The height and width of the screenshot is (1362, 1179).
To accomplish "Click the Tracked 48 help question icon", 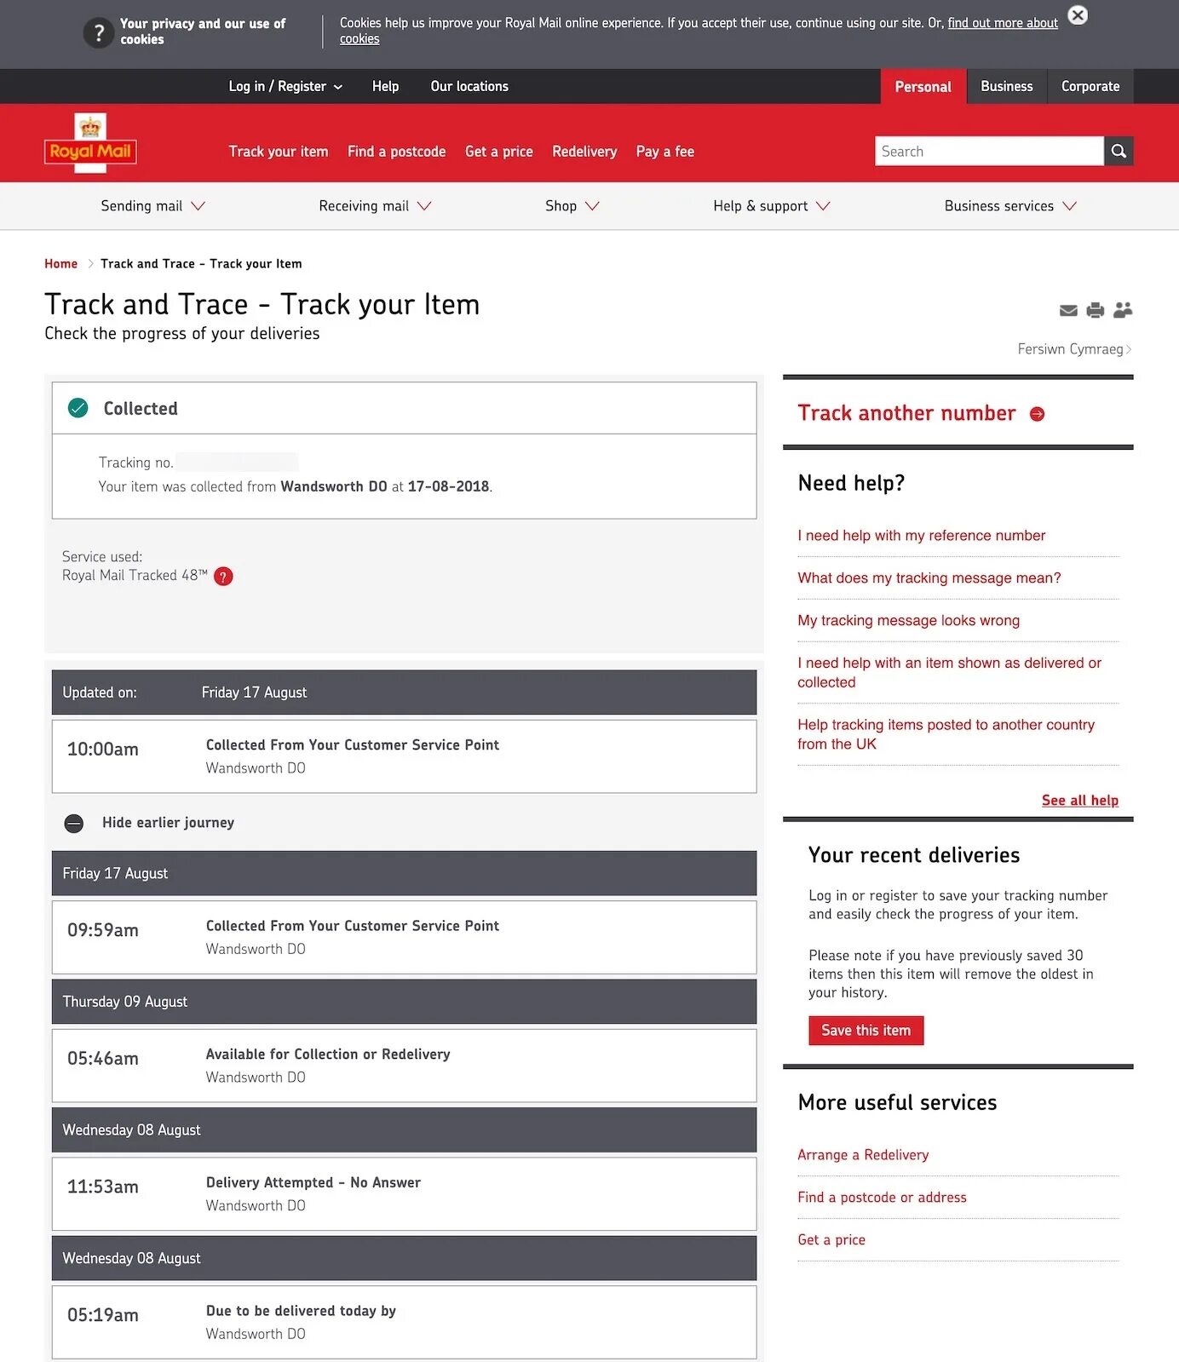I will (x=223, y=577).
